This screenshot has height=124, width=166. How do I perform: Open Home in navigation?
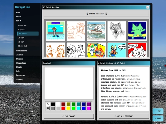pyautogui.click(x=18, y=13)
